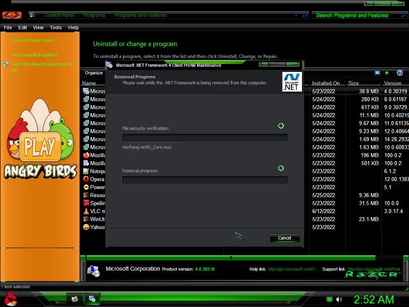This screenshot has width=409, height=307.
Task: Select the Resou program icon
Action: click(x=86, y=195)
